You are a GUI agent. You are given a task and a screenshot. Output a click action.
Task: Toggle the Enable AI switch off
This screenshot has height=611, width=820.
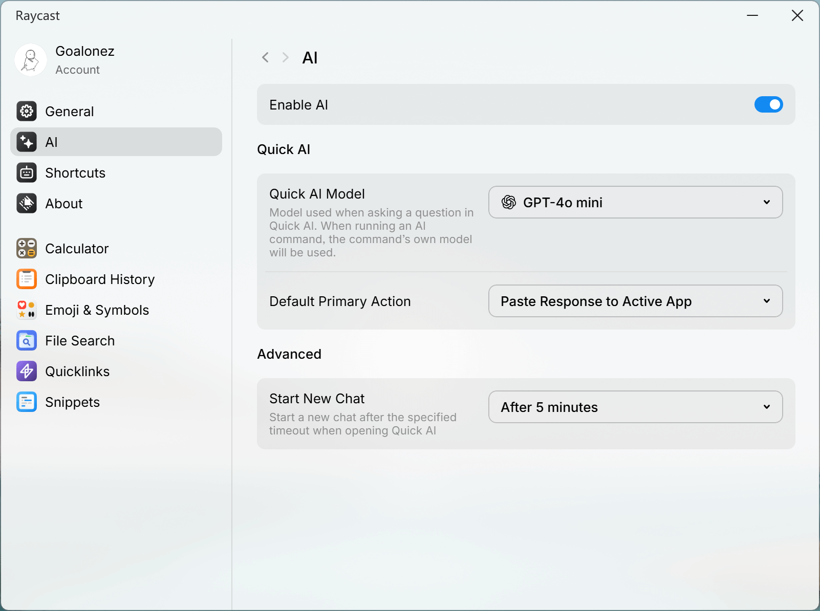pyautogui.click(x=768, y=104)
